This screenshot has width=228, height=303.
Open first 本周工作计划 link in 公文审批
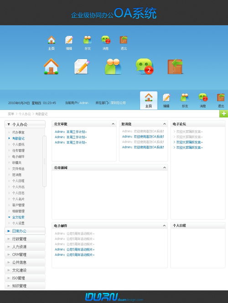click(x=71, y=132)
